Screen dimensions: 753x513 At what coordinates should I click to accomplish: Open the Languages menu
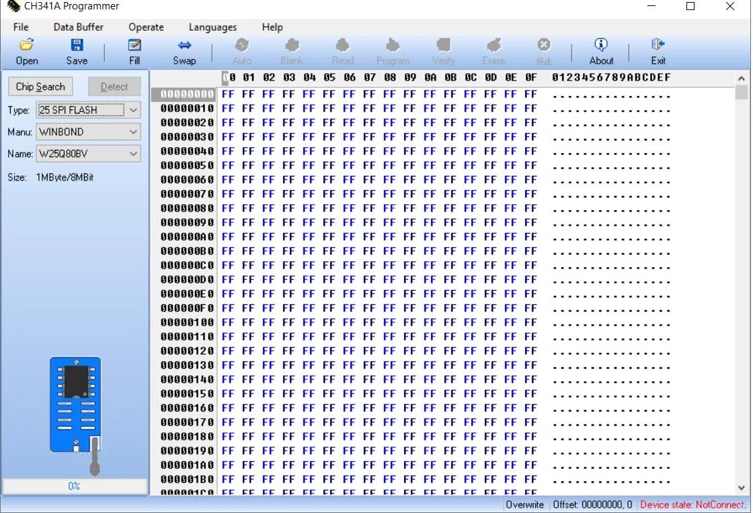[x=212, y=27]
